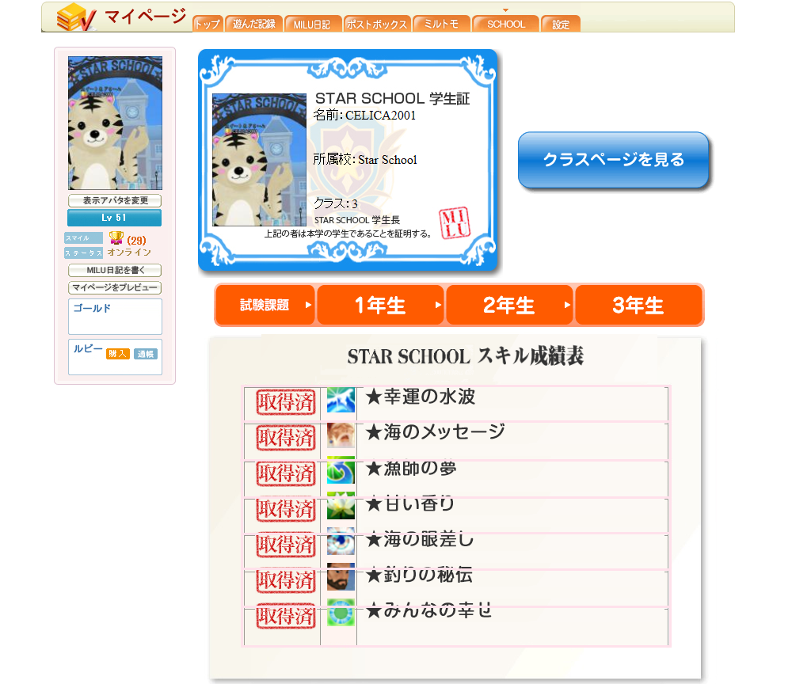Click the 表示アバタを変更 button
Viewport: 811px width, 684px height.
coord(115,200)
